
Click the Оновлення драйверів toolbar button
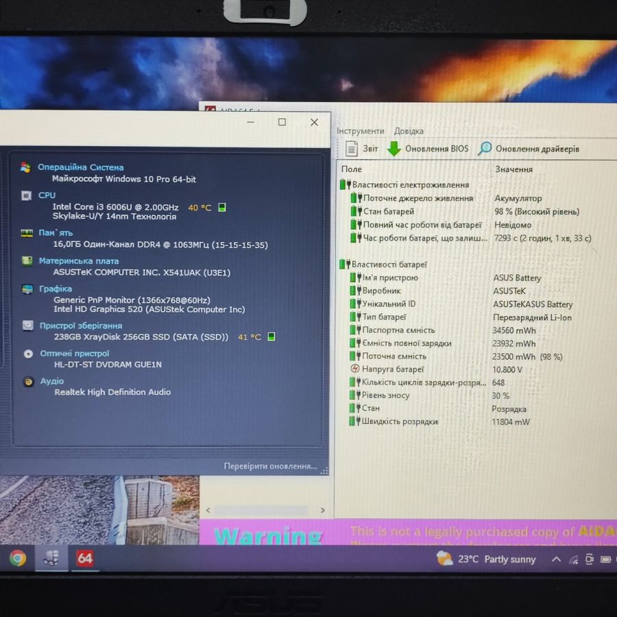529,149
